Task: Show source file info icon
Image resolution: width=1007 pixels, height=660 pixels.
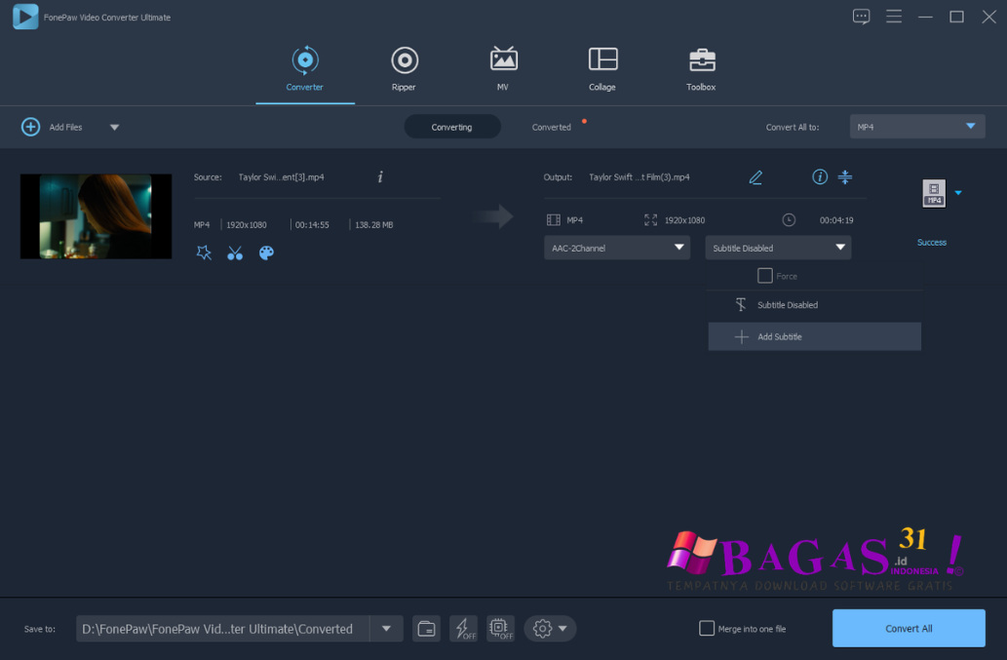Action: pos(380,176)
